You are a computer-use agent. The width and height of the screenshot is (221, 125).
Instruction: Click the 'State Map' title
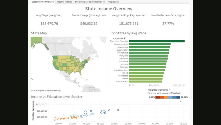tap(39, 33)
